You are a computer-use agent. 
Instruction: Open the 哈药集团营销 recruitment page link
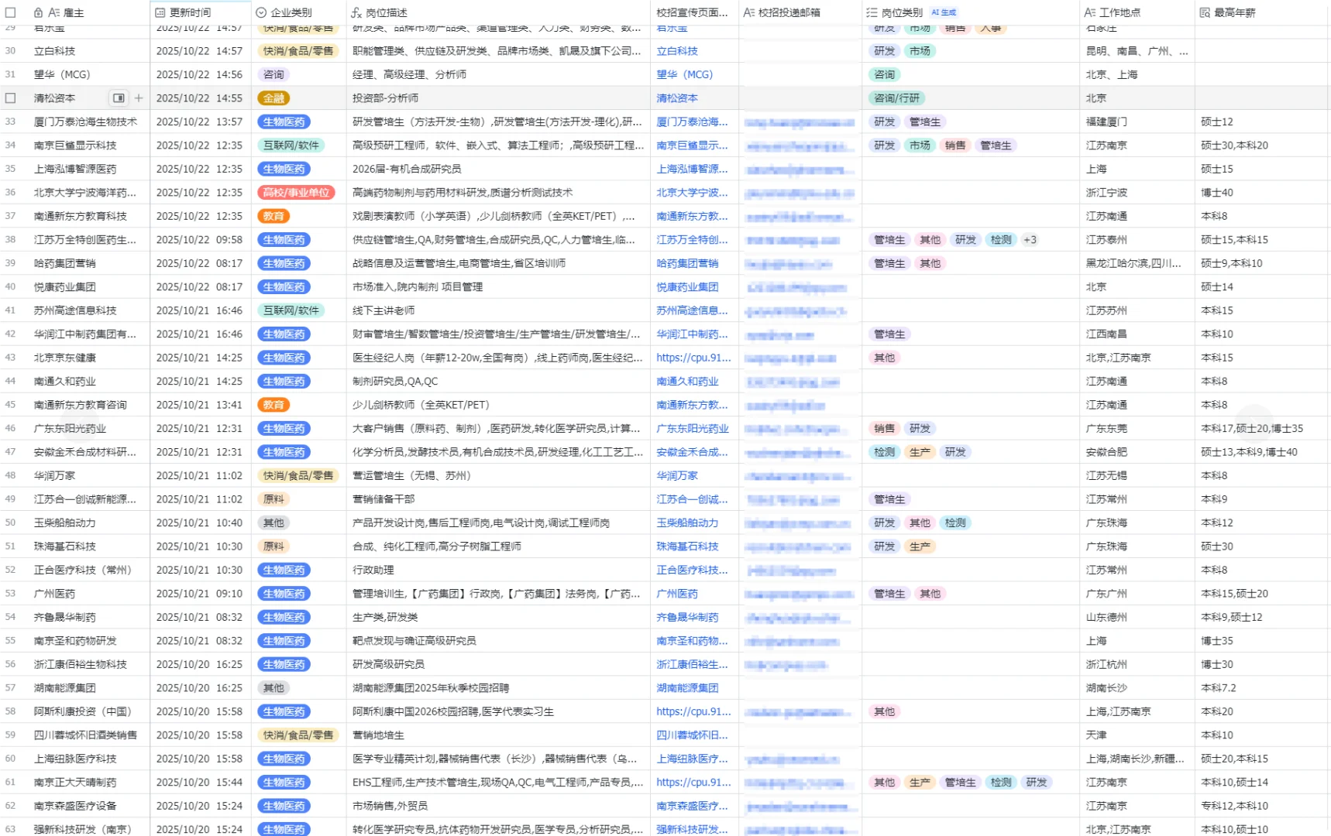[687, 263]
